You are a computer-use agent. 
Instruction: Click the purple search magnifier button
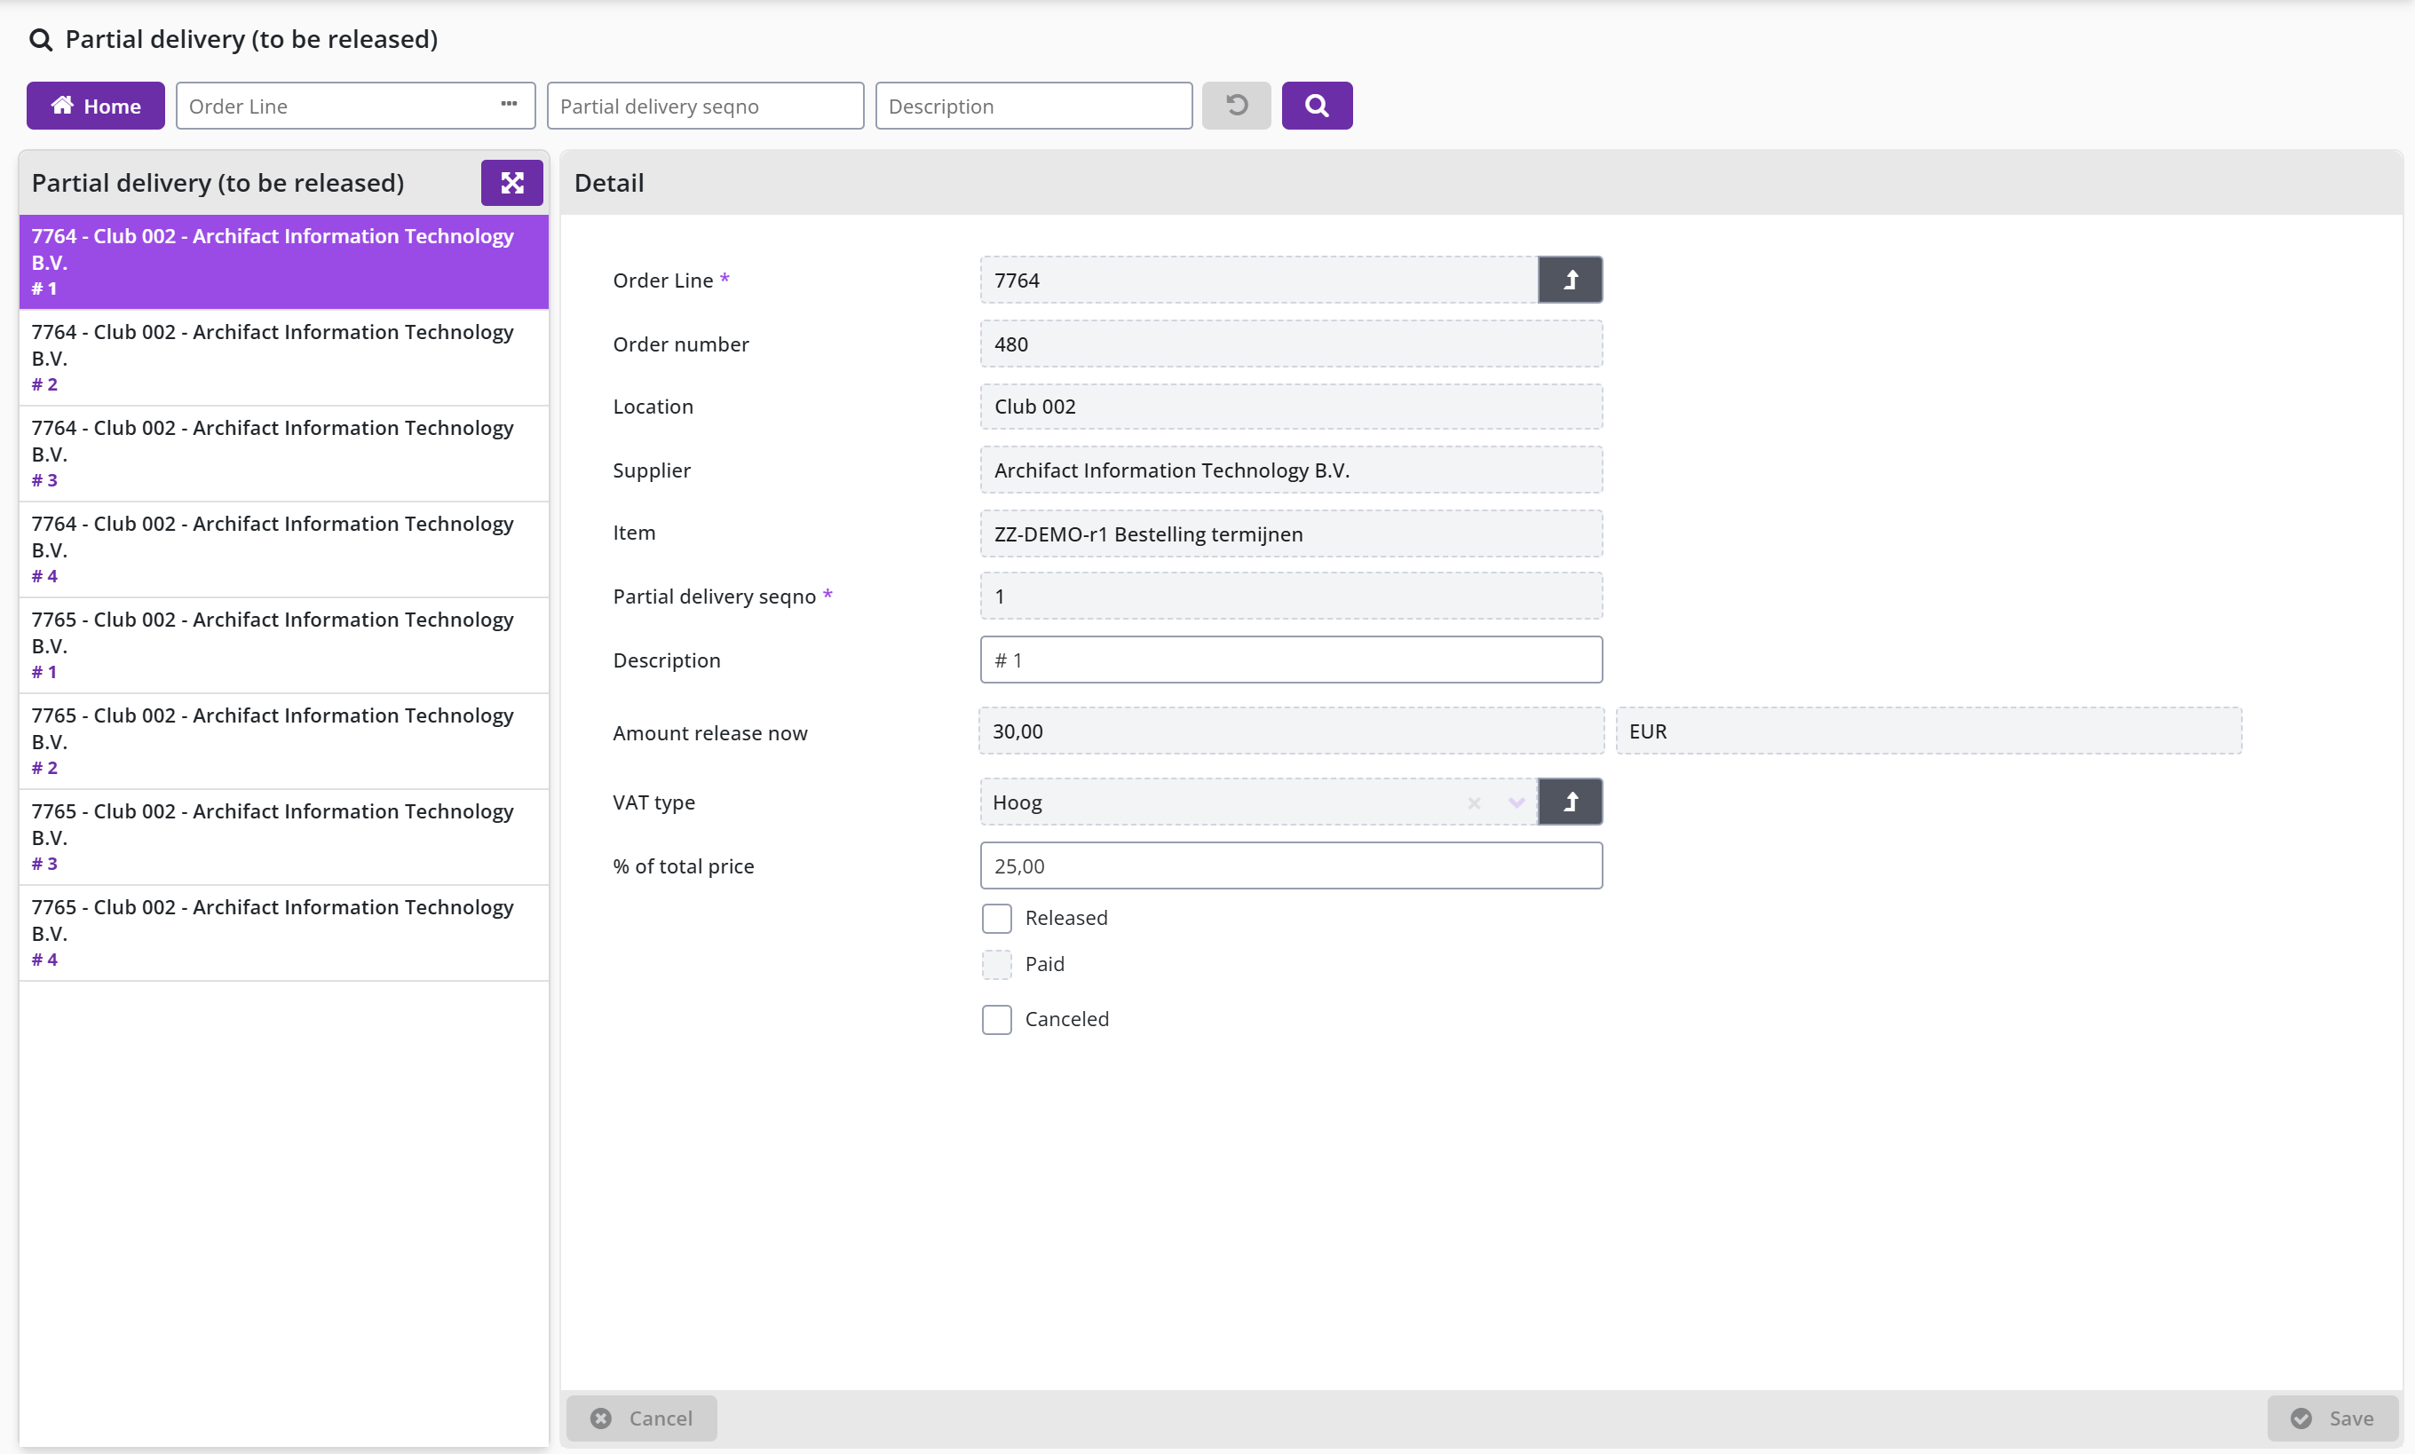point(1317,106)
